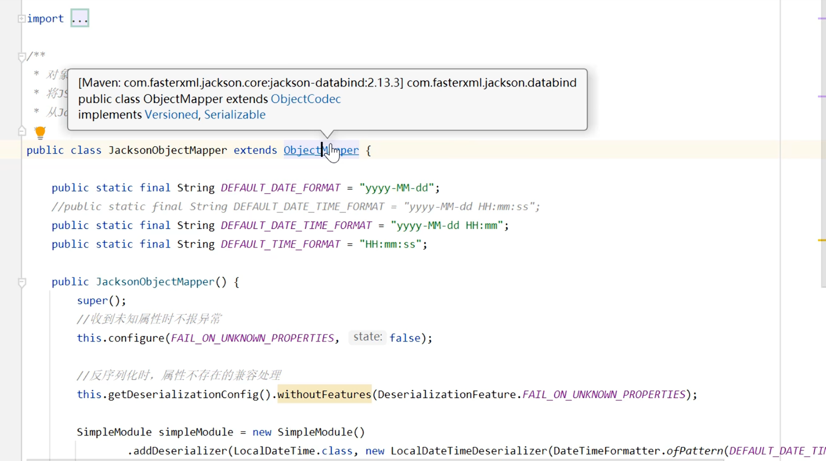Open the ObjectCodec link in the tooltip
The width and height of the screenshot is (826, 461).
(305, 99)
